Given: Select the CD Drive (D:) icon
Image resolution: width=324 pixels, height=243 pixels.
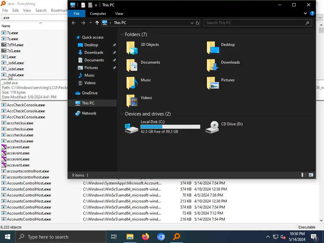Looking at the screenshot, I should [212, 127].
